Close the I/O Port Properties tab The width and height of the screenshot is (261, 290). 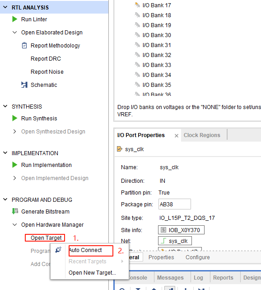[x=177, y=136]
